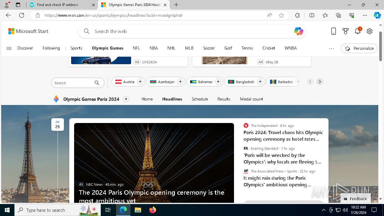Select NBA in navigation
Screen dimensions: 384x216
click(x=154, y=48)
